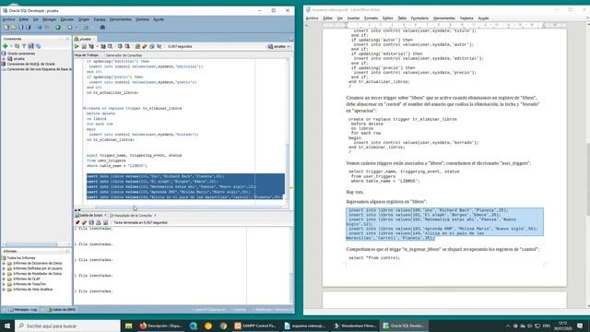Click save icon in script output toolbar
Viewport: 590px width, 332px height.
click(x=91, y=222)
